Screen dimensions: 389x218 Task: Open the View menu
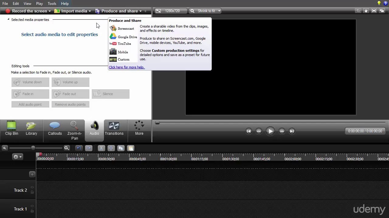click(x=27, y=3)
